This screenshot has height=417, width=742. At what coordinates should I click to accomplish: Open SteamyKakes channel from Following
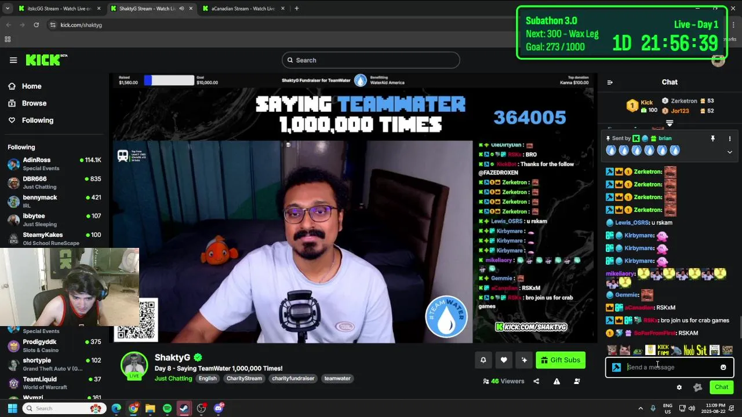pyautogui.click(x=54, y=238)
